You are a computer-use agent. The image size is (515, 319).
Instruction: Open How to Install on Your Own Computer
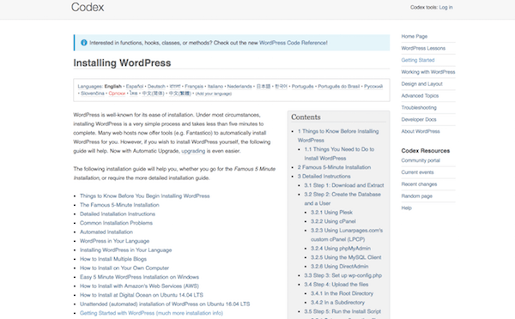pos(124,268)
